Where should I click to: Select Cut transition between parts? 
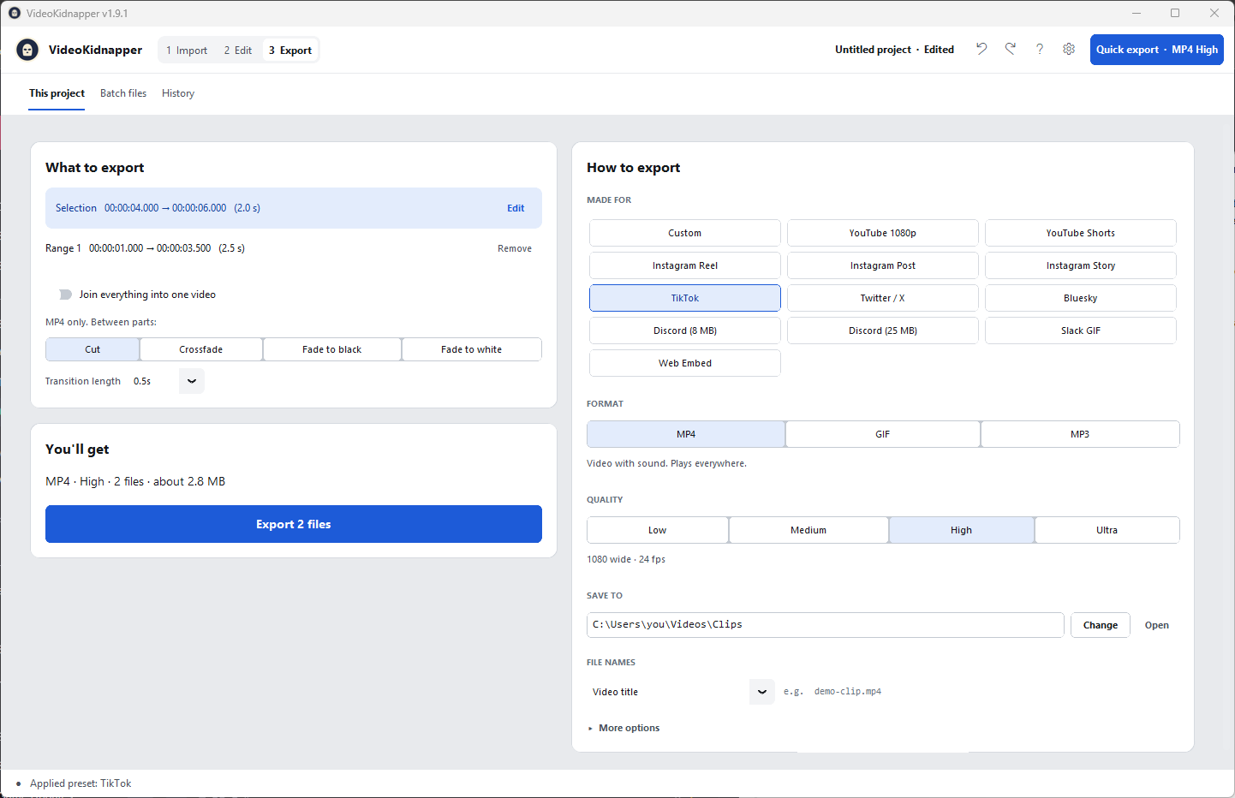pos(92,349)
